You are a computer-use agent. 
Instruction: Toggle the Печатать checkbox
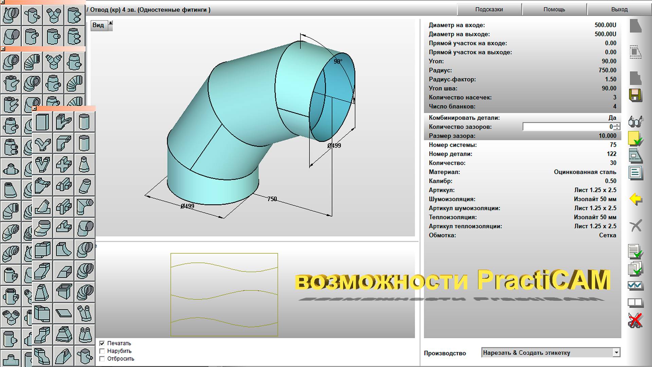point(102,343)
